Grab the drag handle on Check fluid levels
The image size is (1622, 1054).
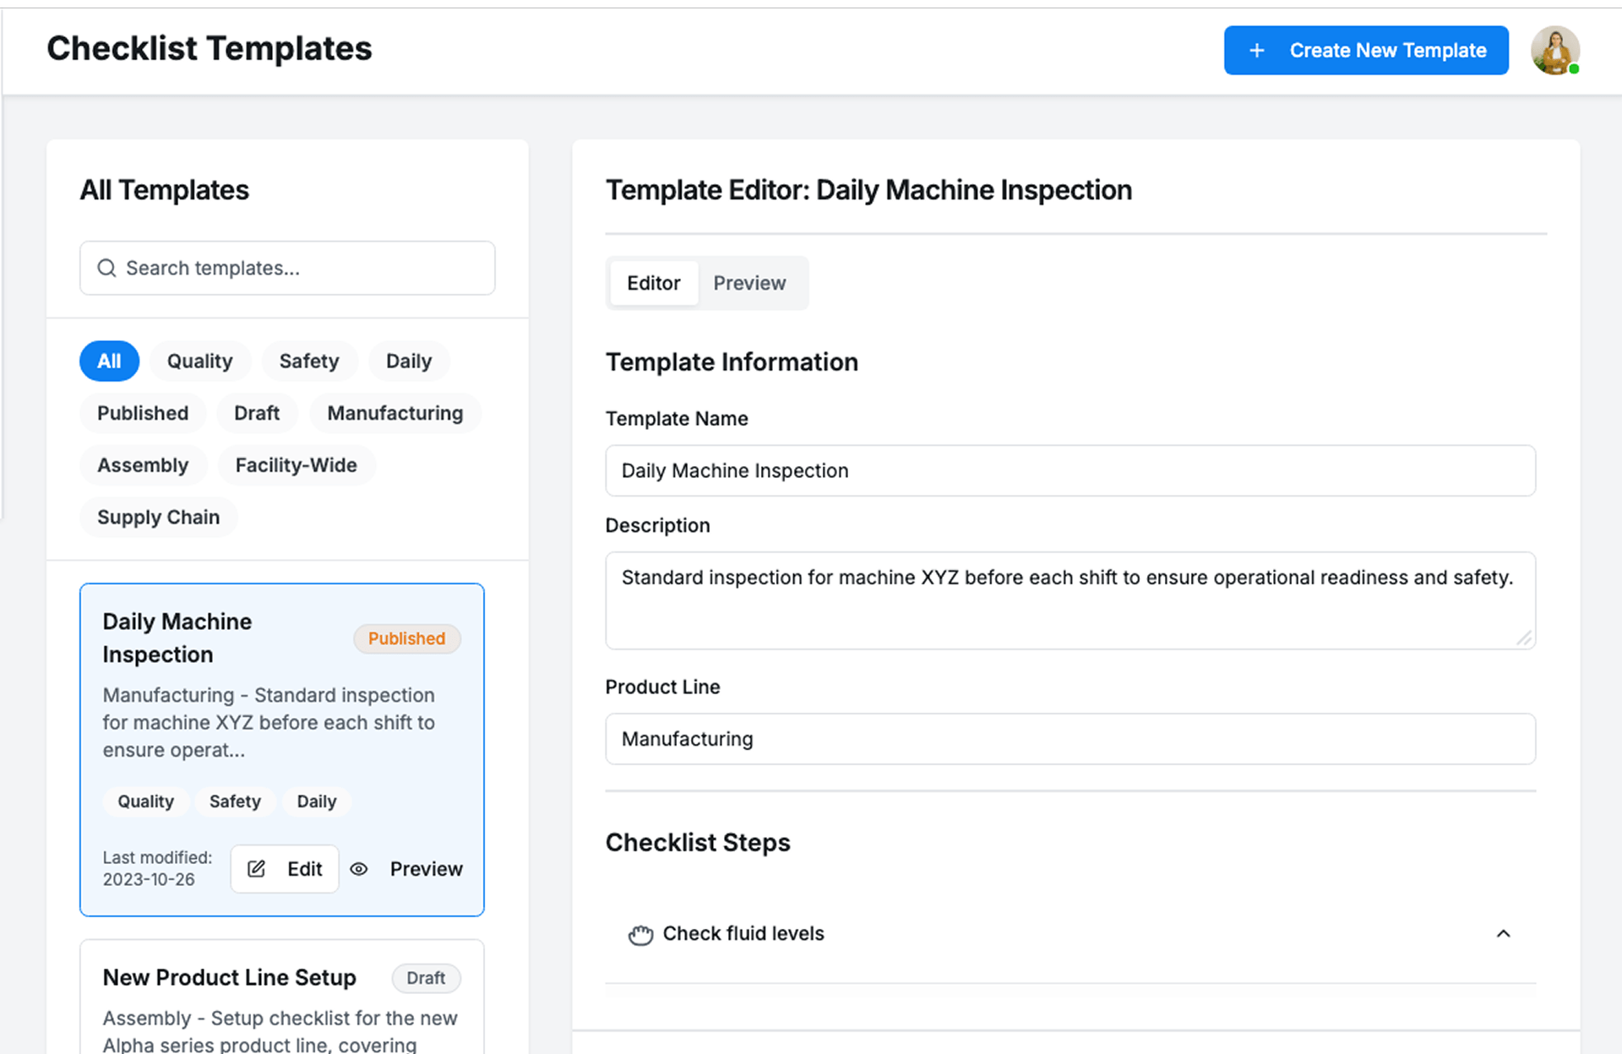tap(640, 934)
